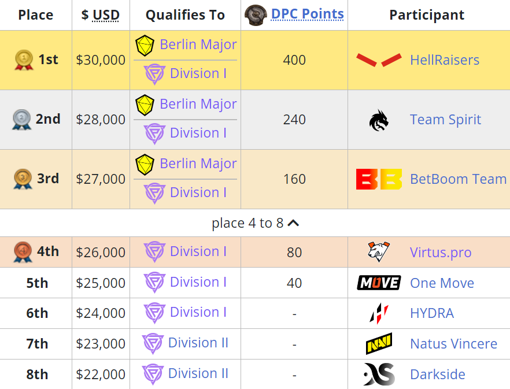Click the Darkside team logo
510x389 pixels.
point(379,374)
